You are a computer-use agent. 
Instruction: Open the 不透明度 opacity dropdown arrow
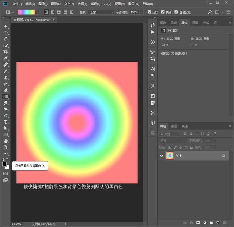coord(141,12)
